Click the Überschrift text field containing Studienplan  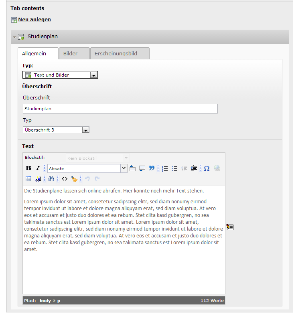(120, 109)
